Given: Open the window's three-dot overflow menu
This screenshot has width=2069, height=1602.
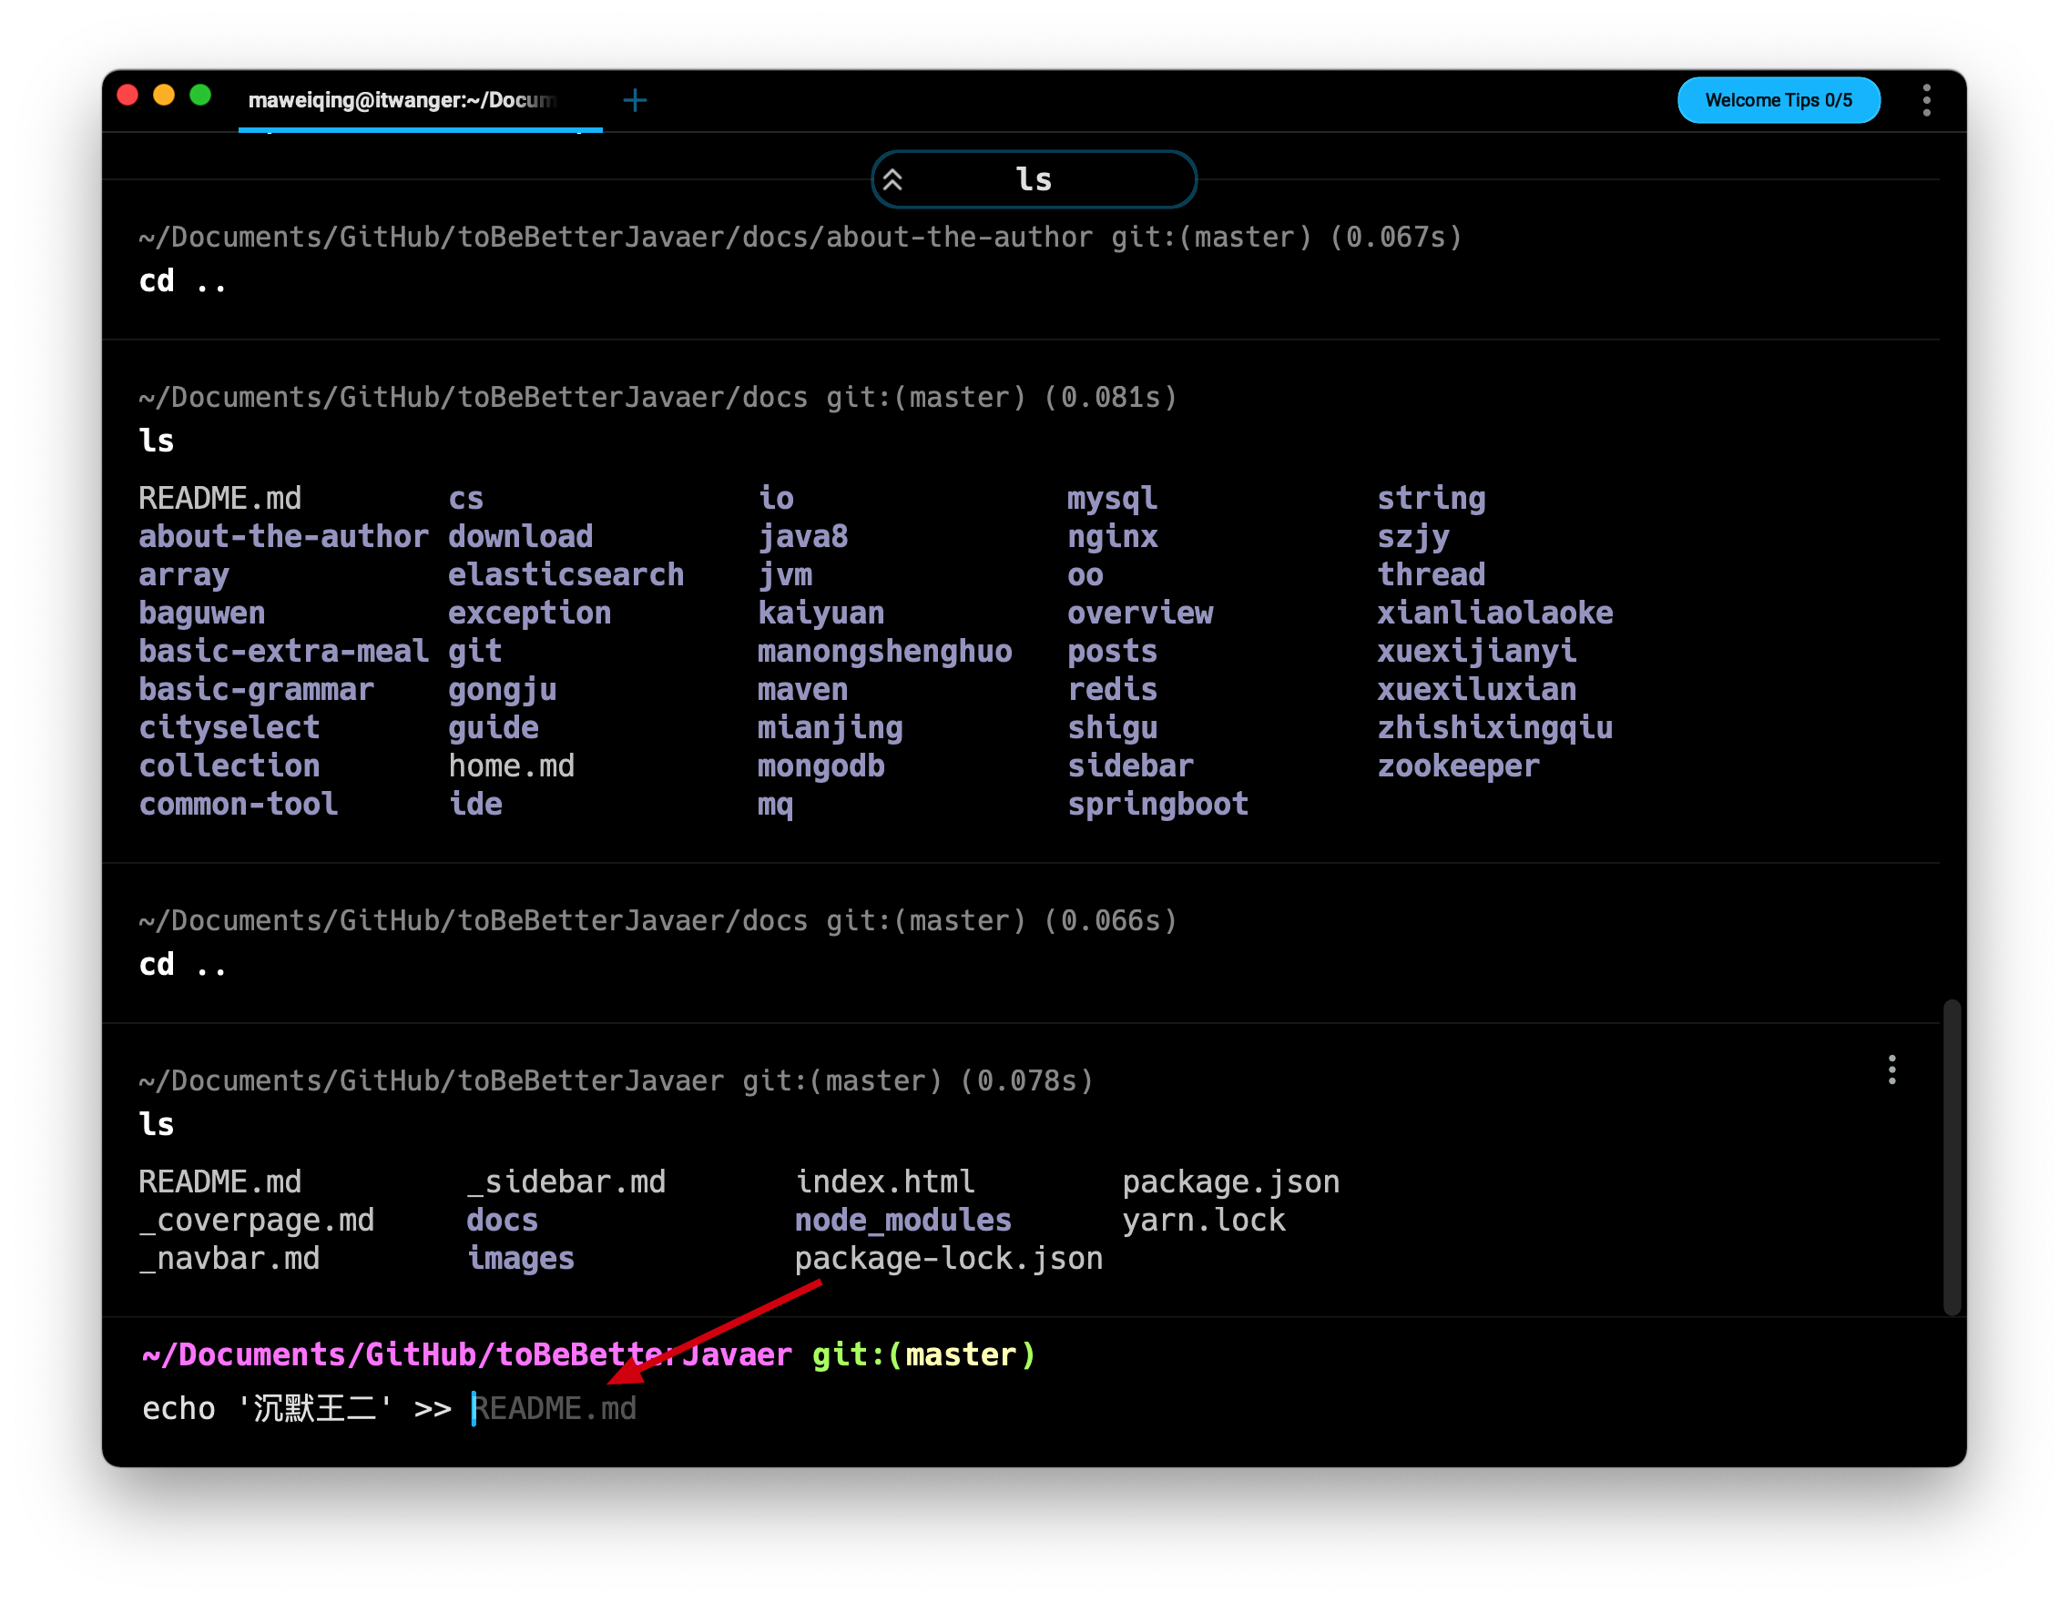Looking at the screenshot, I should pos(1926,100).
